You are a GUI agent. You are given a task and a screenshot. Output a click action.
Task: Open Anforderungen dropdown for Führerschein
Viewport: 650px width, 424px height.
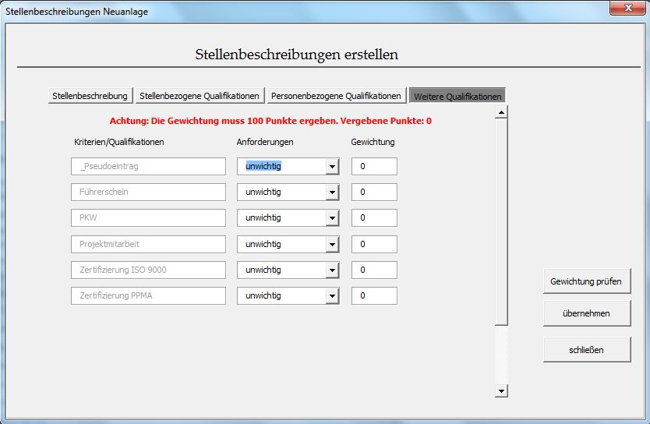(x=333, y=193)
